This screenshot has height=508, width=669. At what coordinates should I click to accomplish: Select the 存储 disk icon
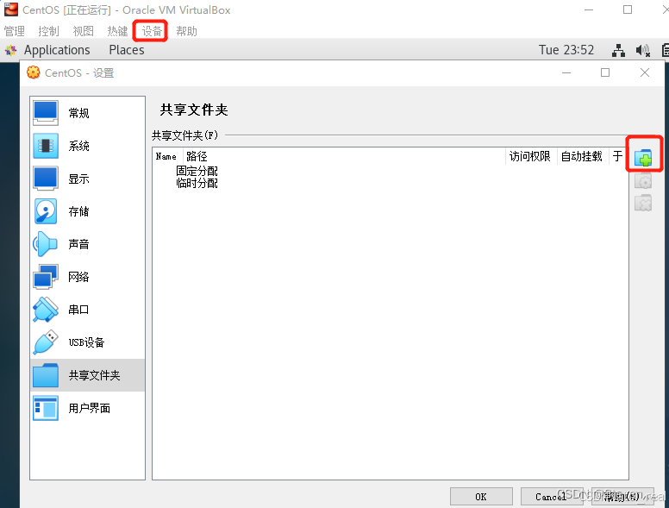[x=46, y=211]
